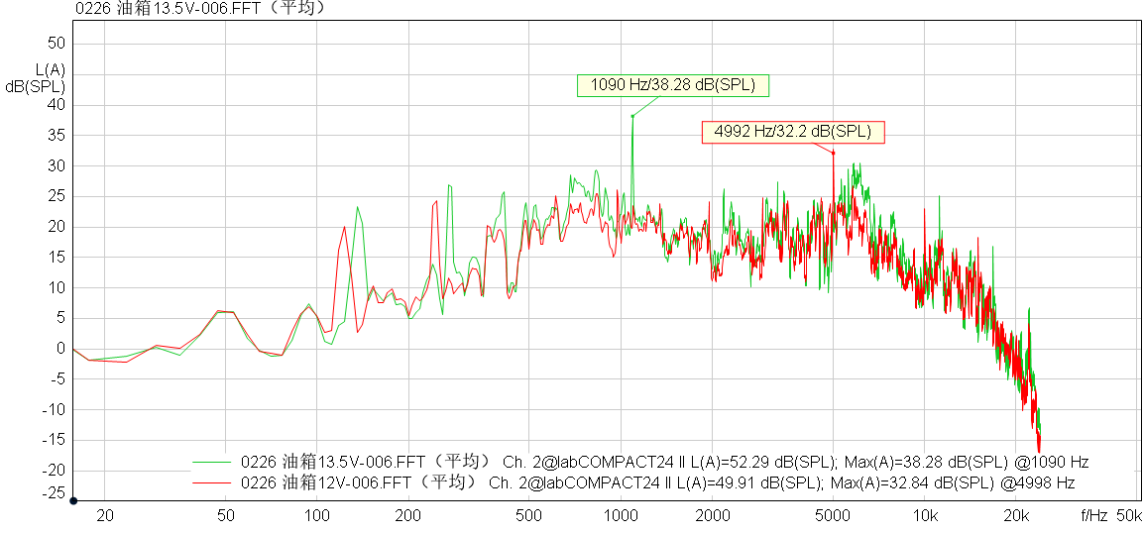Select the red marker point at the 4992 Hz peak

834,153
